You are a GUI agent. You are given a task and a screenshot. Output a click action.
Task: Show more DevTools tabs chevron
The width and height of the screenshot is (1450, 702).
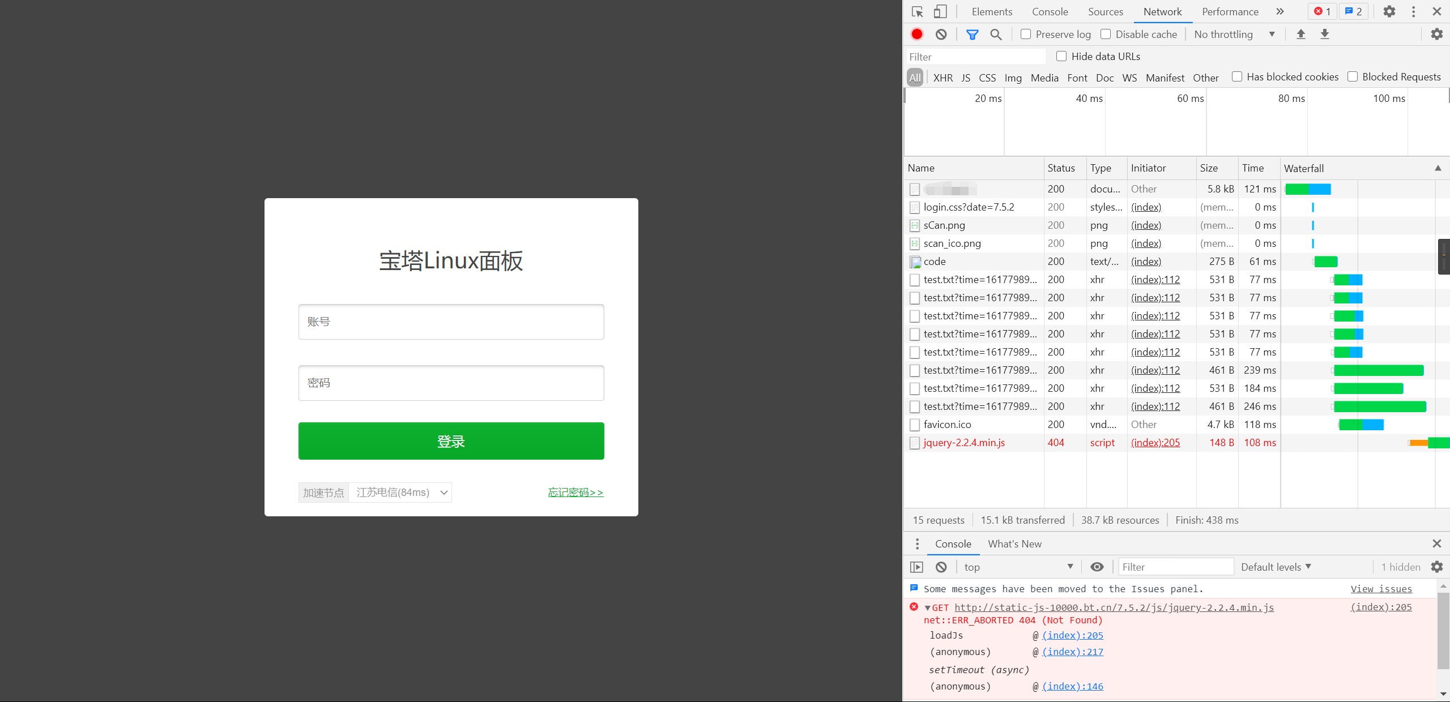(x=1280, y=12)
